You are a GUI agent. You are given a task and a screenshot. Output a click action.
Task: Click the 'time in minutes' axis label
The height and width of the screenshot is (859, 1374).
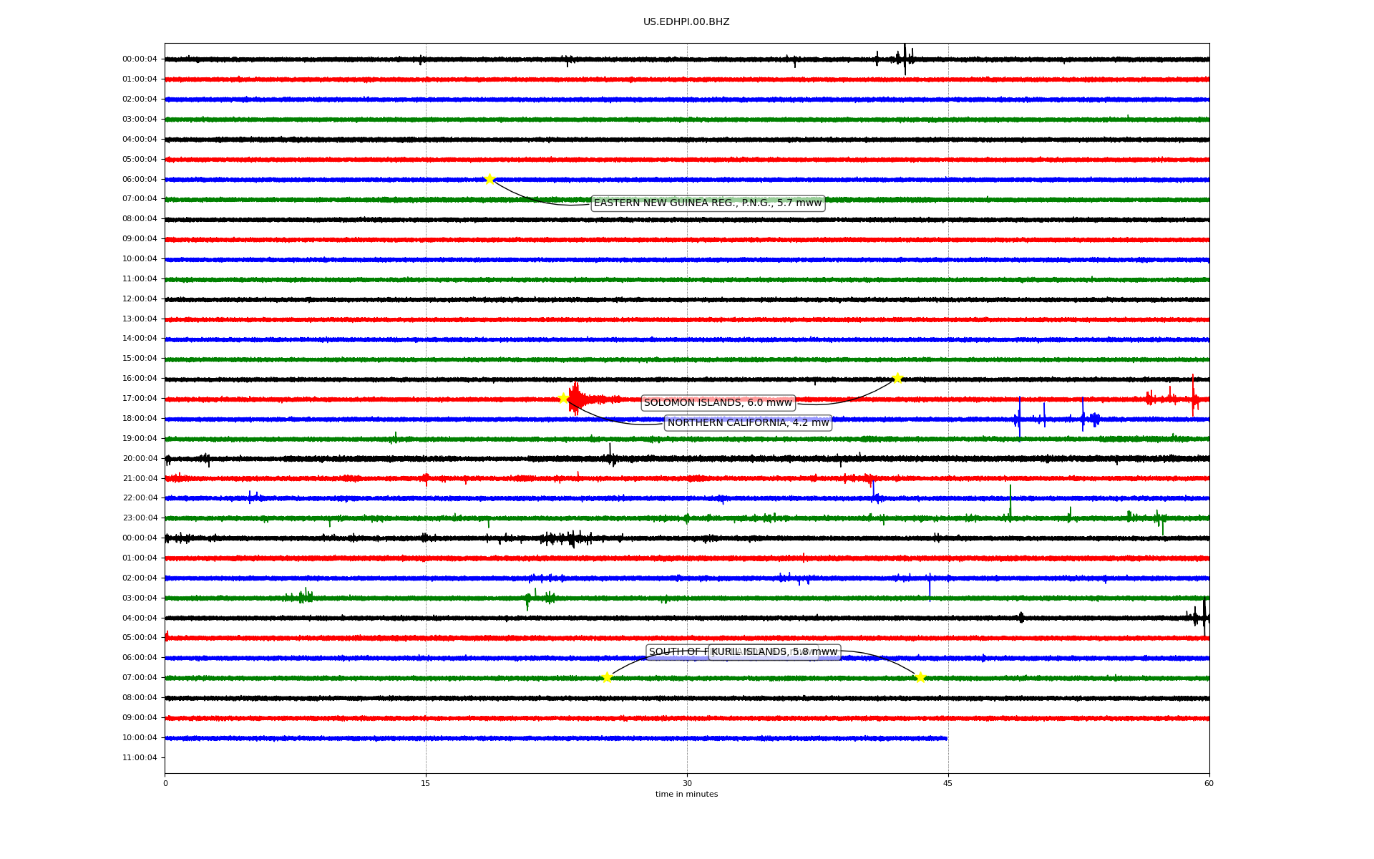686,794
